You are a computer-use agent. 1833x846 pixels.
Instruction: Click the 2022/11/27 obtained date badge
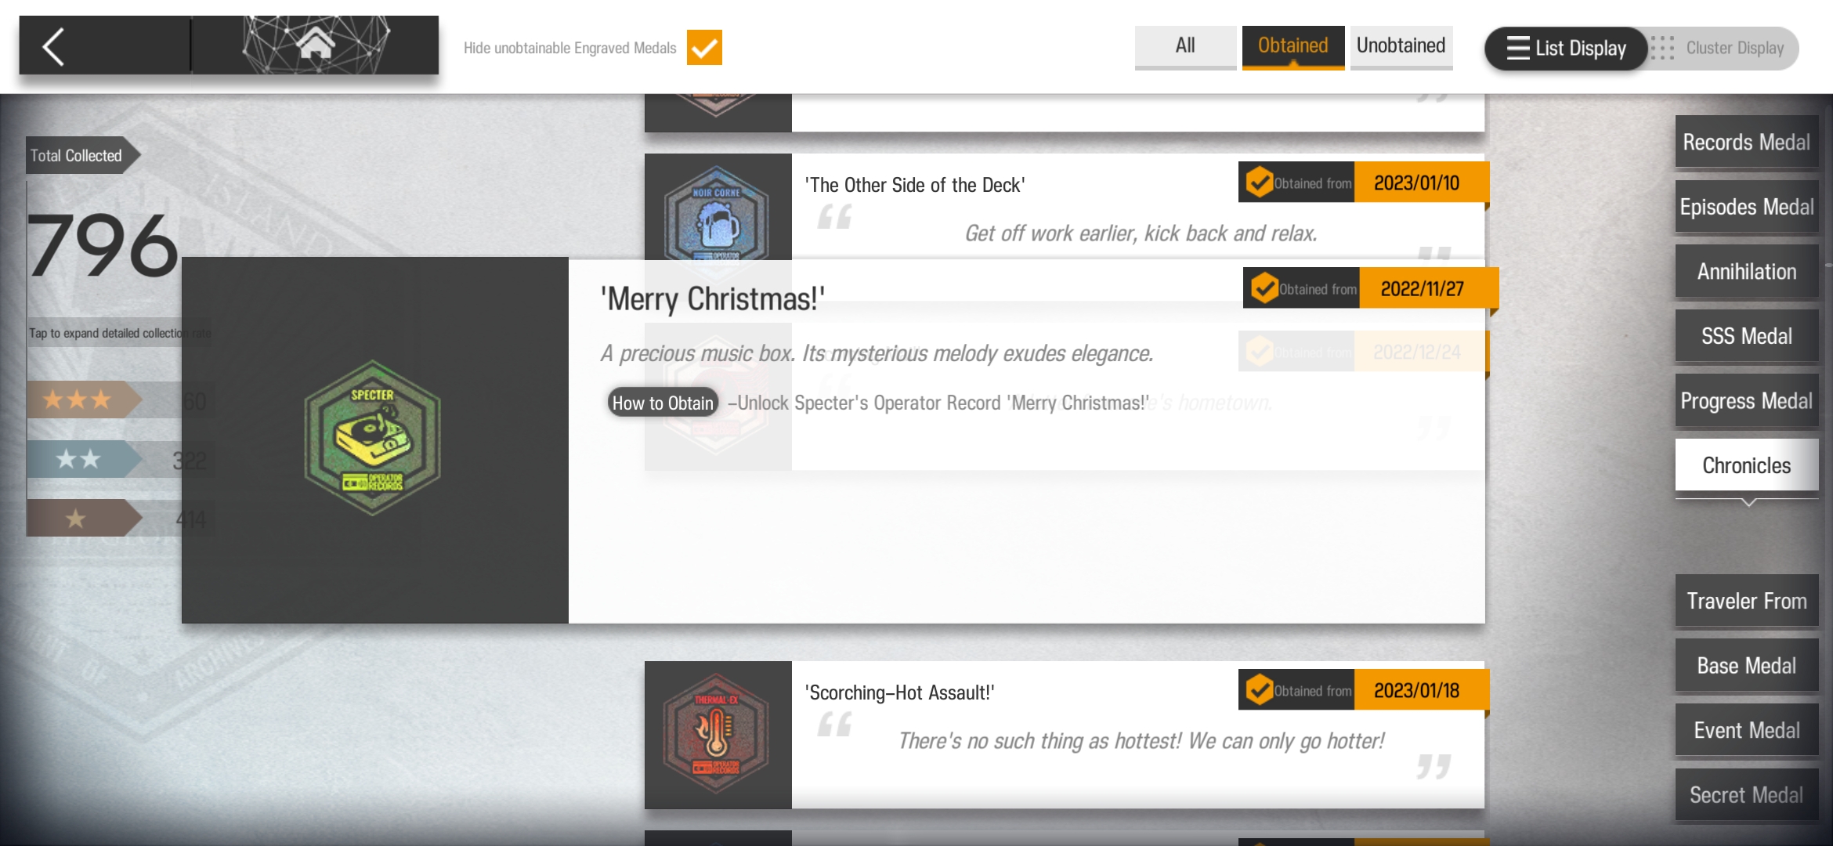1428,288
